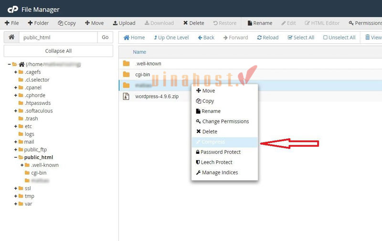Screen dimensions: 382x241
Task: Click the Copy toolbar button
Action: (67, 23)
